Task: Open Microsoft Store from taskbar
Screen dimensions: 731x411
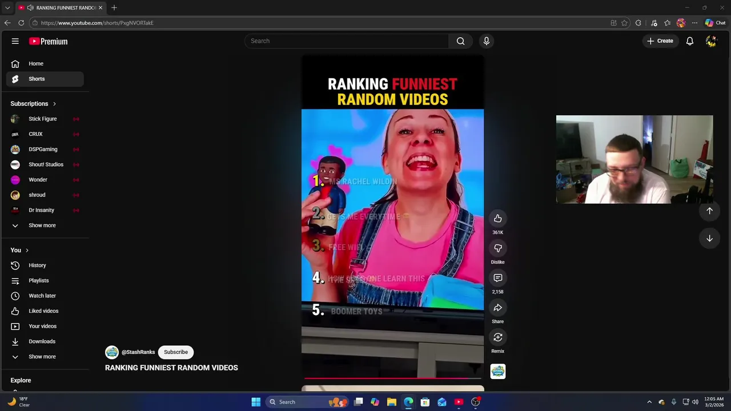Action: pyautogui.click(x=425, y=402)
